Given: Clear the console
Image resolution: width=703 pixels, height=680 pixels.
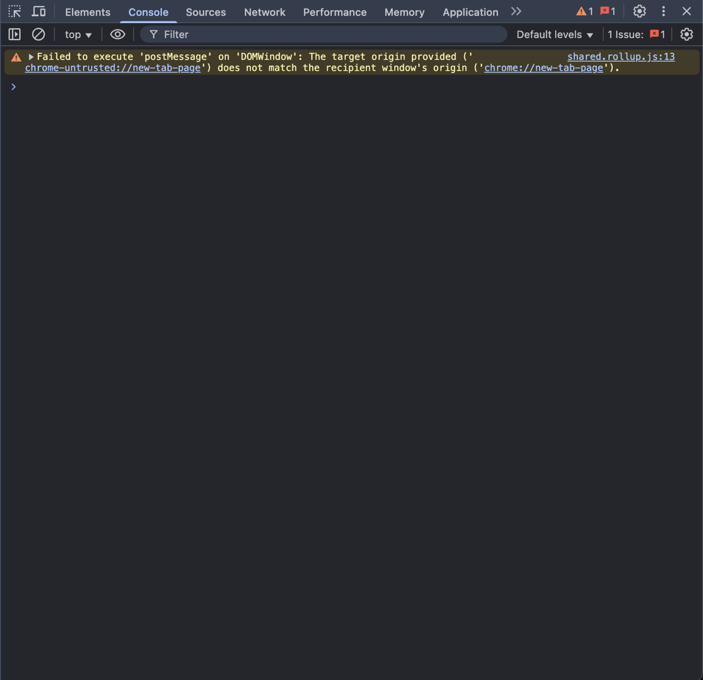Looking at the screenshot, I should click(38, 34).
